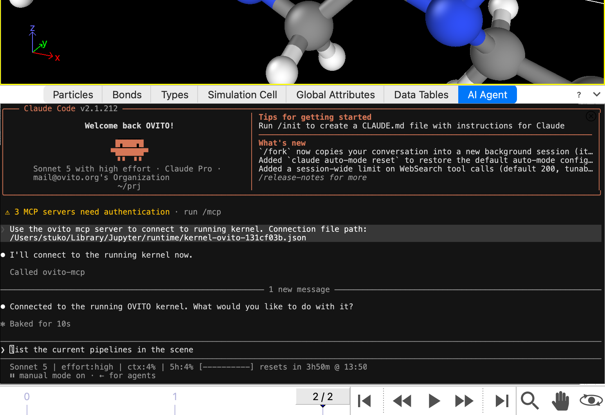This screenshot has height=415, width=605.
Task: Click the '← for agents' hint
Action: (x=128, y=375)
